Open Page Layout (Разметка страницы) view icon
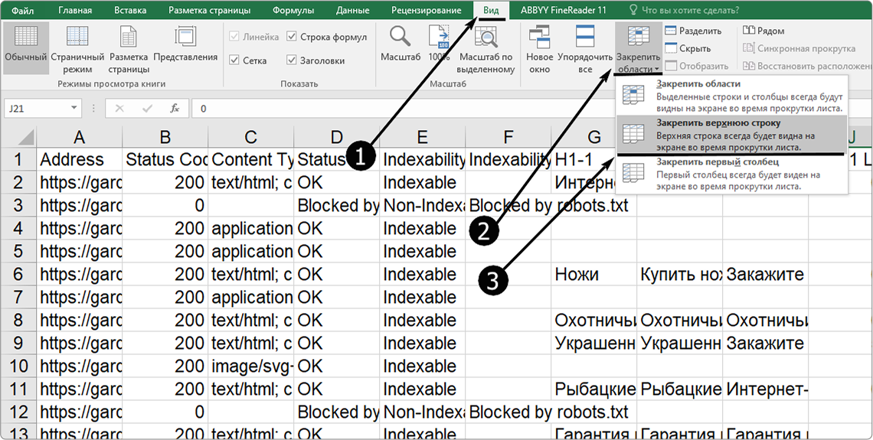 click(x=129, y=50)
